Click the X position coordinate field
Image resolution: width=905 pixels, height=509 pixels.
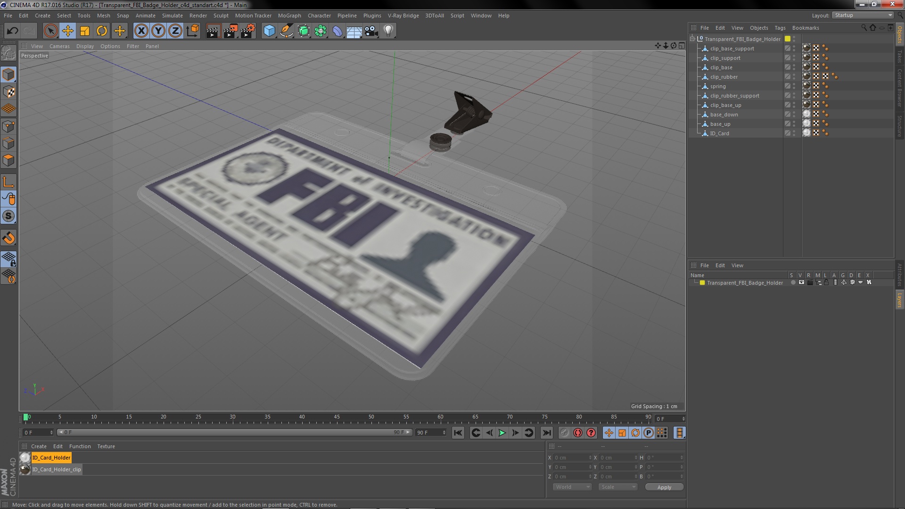[x=572, y=458]
